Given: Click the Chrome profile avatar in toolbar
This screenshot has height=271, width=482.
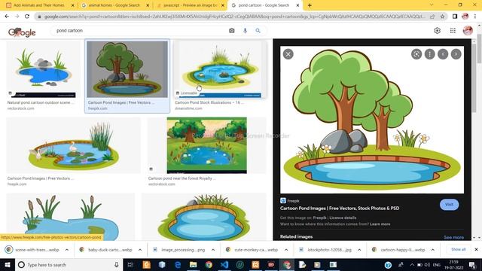Looking at the screenshot, I should 465,17.
